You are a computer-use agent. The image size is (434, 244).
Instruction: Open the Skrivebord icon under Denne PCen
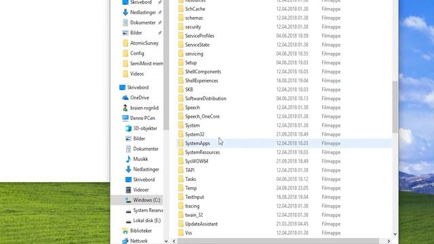(x=128, y=180)
